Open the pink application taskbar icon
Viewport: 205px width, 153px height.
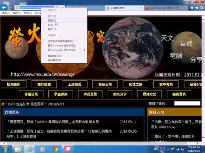[x=67, y=149]
